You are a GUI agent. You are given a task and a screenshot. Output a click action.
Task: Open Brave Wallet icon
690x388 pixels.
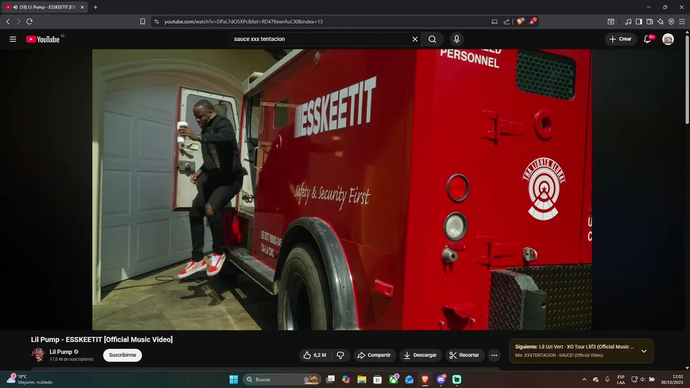click(650, 22)
